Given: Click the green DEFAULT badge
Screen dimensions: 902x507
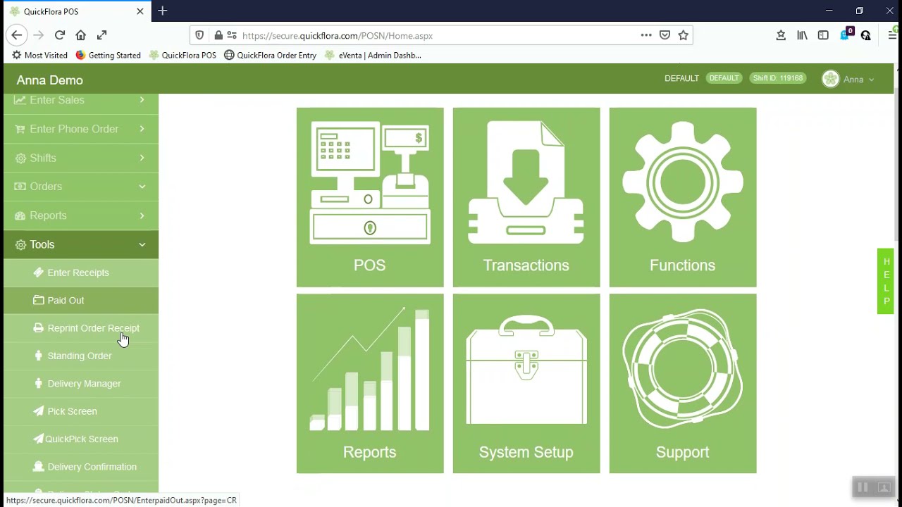Looking at the screenshot, I should point(724,78).
